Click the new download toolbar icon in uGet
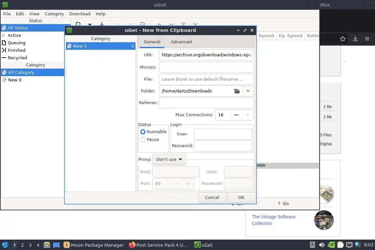This screenshot has width=375, height=250. [x=78, y=24]
